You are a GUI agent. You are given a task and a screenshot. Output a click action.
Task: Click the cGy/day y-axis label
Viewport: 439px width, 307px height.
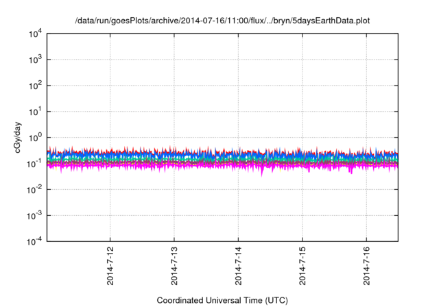(18, 137)
